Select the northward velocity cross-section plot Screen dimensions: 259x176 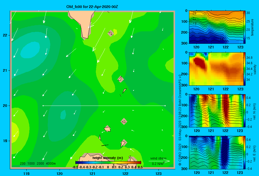(x=216, y=111)
